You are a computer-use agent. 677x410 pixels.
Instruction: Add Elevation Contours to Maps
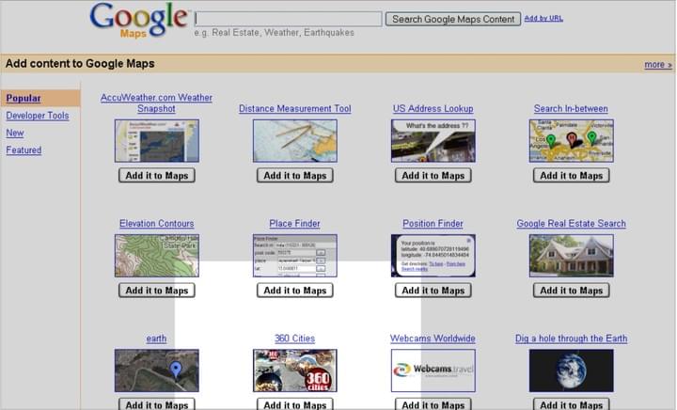coord(157,291)
